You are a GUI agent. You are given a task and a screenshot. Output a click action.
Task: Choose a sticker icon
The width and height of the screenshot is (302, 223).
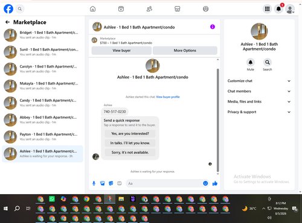tap(111, 183)
